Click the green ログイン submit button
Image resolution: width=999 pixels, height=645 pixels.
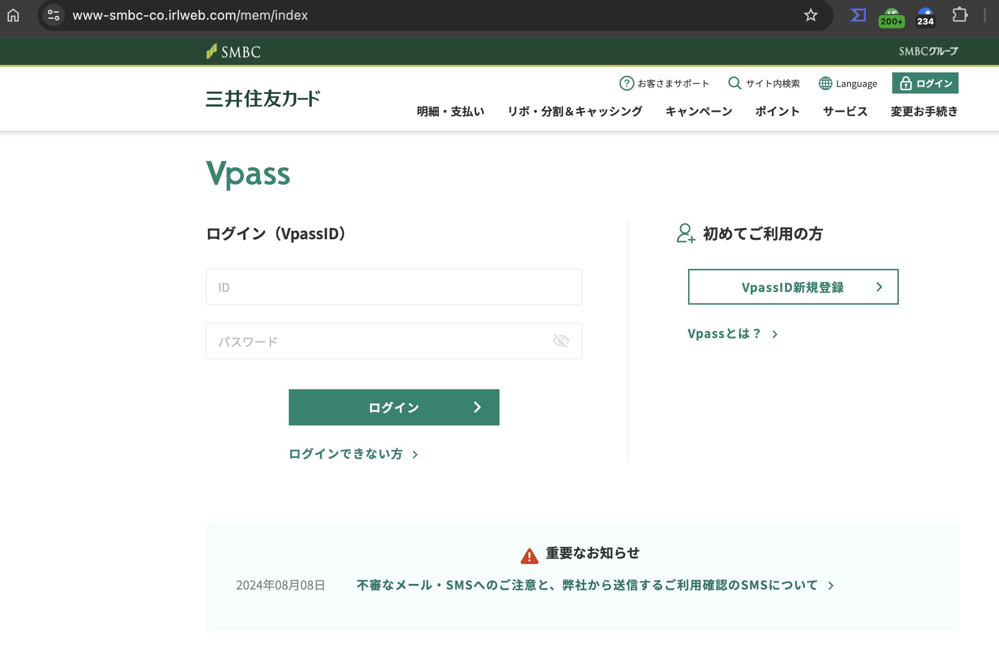pyautogui.click(x=394, y=408)
